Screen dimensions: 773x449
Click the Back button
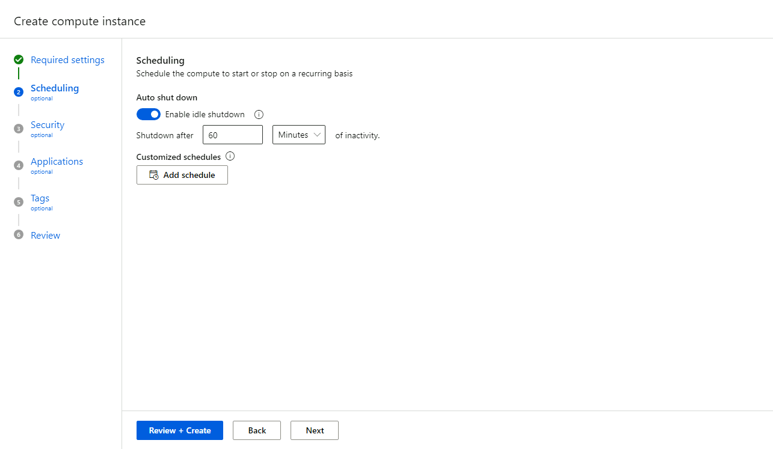click(x=257, y=430)
